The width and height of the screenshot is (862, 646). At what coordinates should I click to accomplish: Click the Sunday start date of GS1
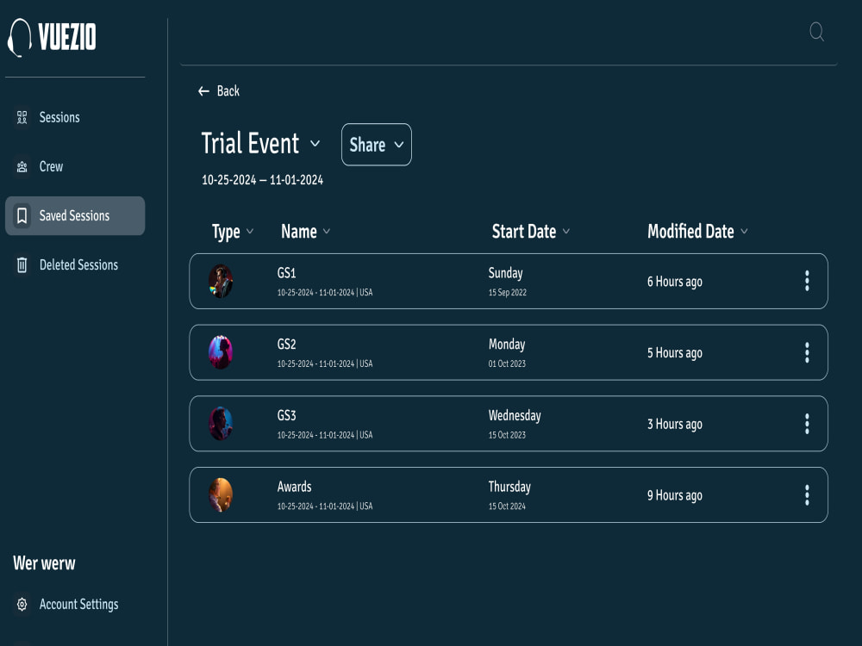(x=505, y=273)
